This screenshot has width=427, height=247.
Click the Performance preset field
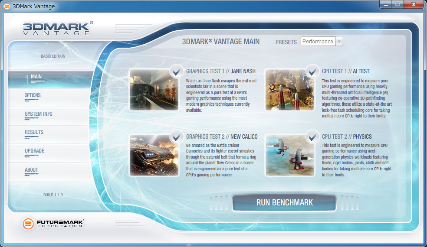pyautogui.click(x=318, y=42)
